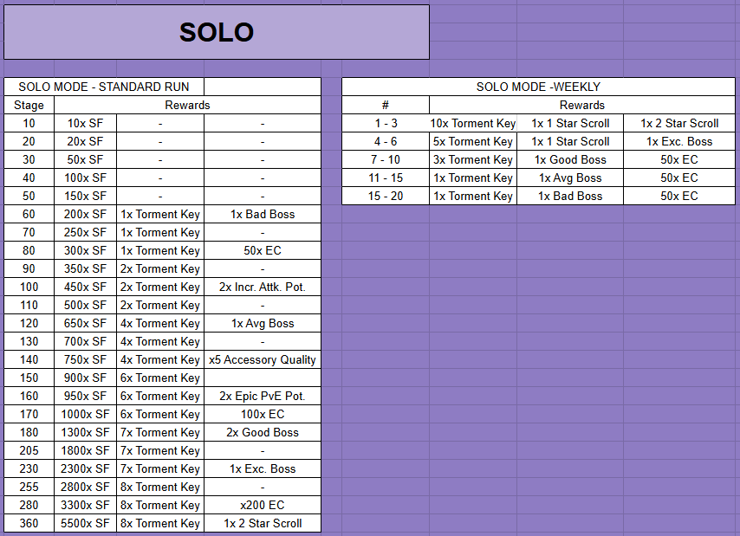Select the SOLO MODE - STANDARD RUN header

coord(104,87)
